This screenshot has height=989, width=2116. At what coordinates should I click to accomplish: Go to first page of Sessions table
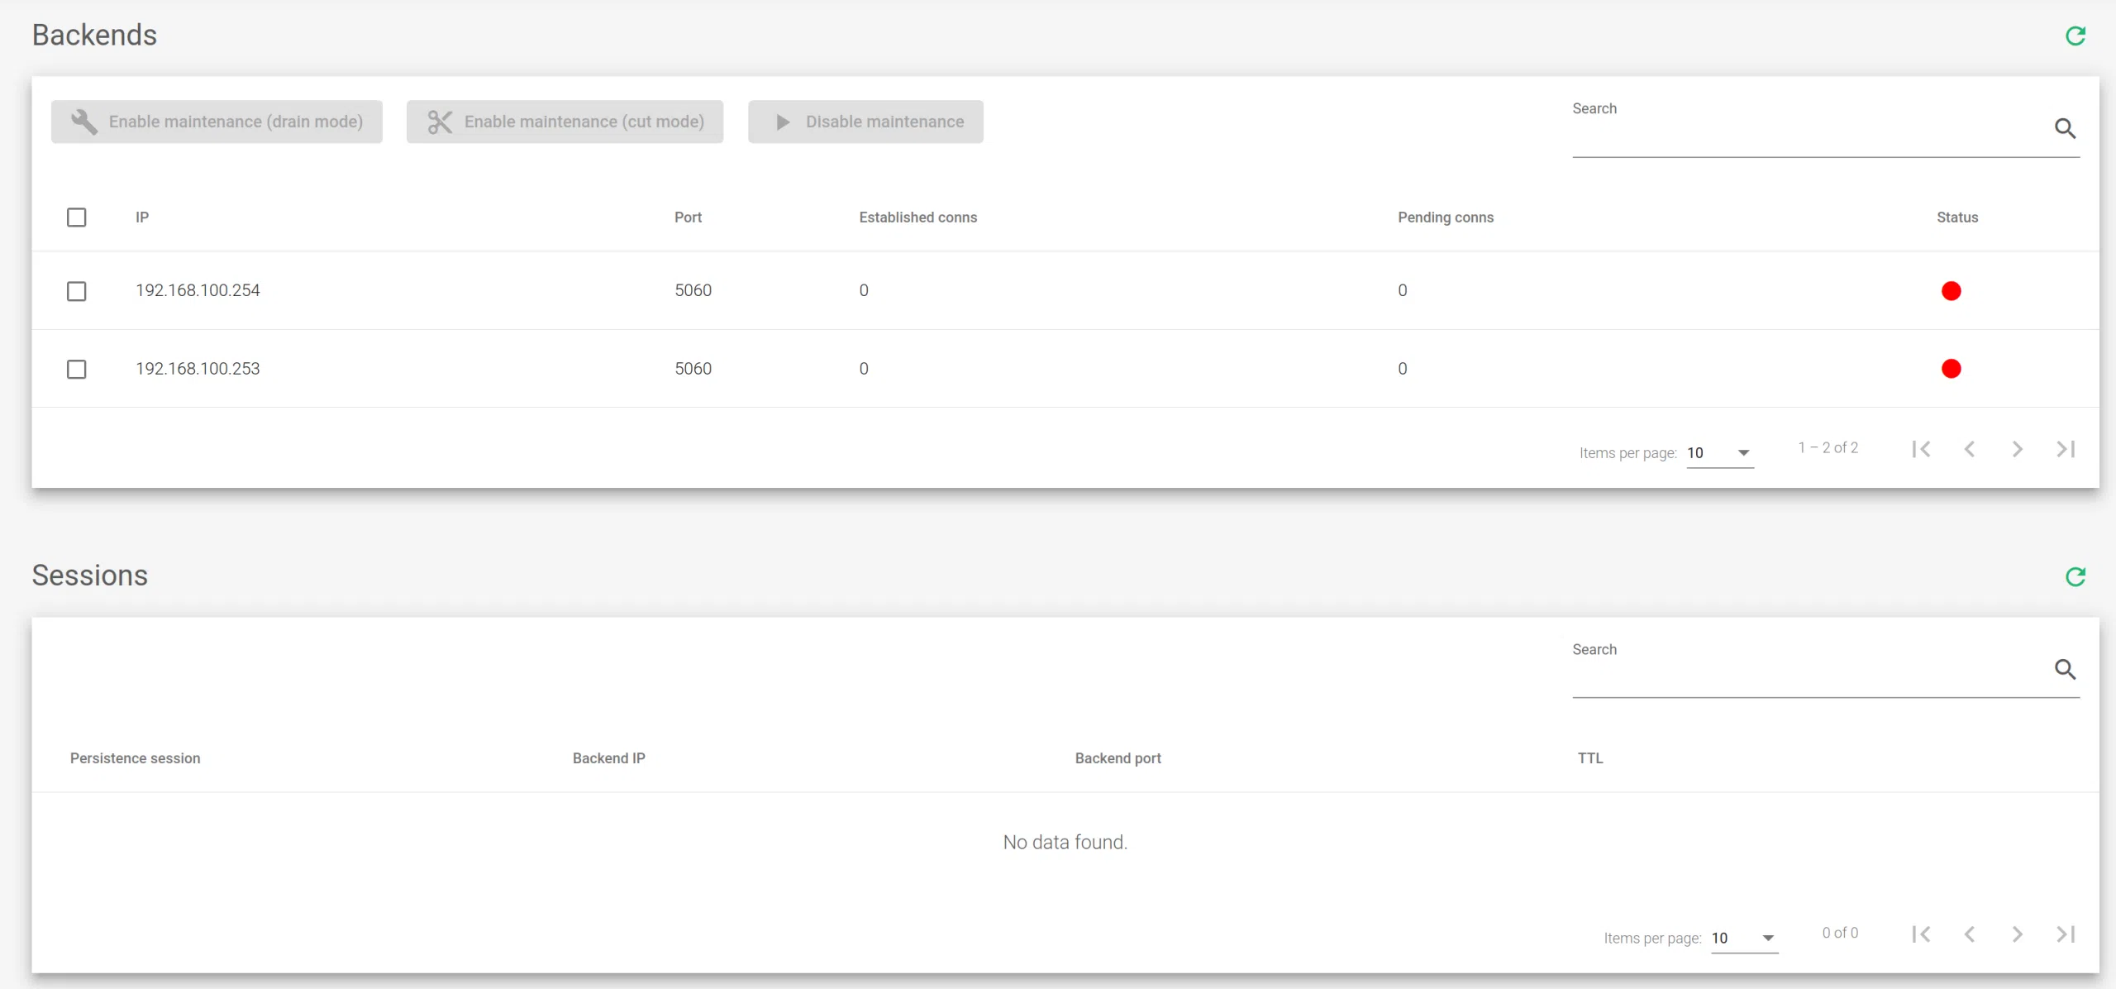point(1921,934)
